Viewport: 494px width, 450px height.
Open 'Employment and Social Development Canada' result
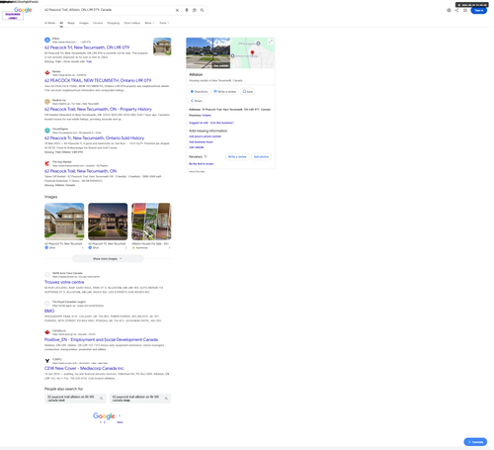tap(101, 339)
